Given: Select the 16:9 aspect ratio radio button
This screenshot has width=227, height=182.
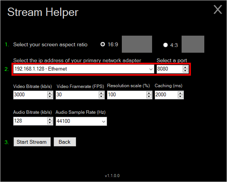Looking at the screenshot, I should [103, 44].
